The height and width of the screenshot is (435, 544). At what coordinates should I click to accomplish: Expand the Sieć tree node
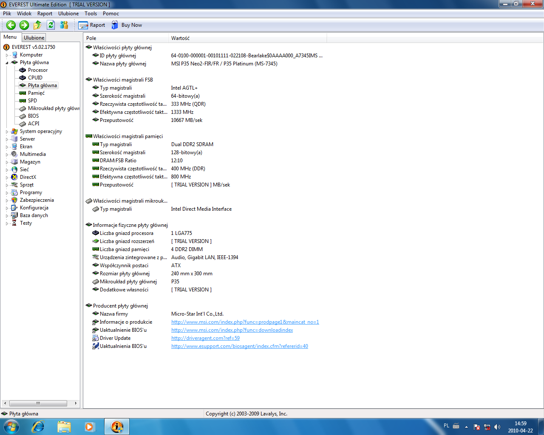coord(7,170)
